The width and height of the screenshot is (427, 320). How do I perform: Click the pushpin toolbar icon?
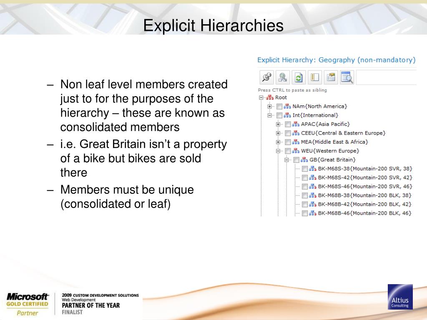266,77
